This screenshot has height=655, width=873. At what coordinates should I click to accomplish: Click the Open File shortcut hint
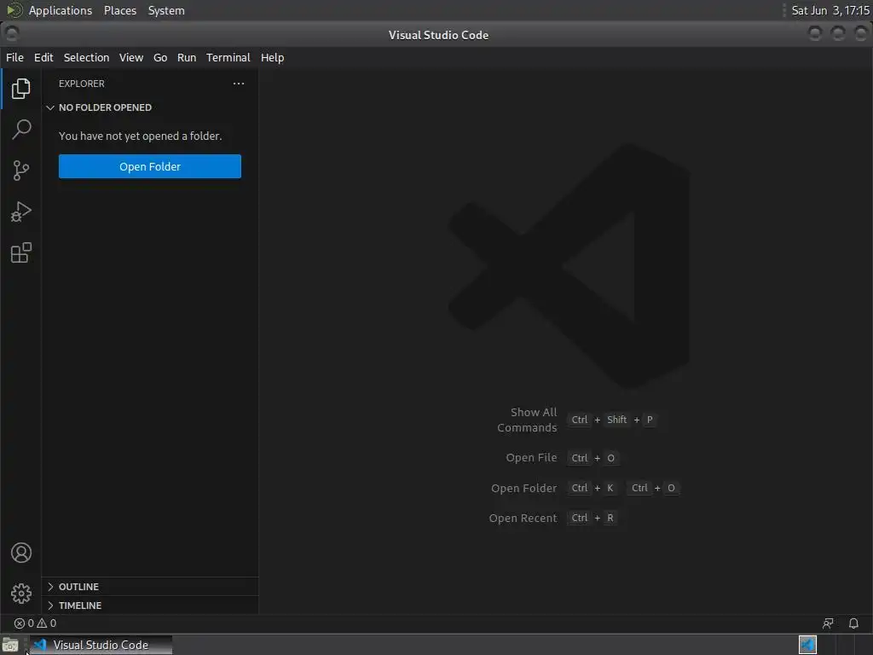click(563, 458)
